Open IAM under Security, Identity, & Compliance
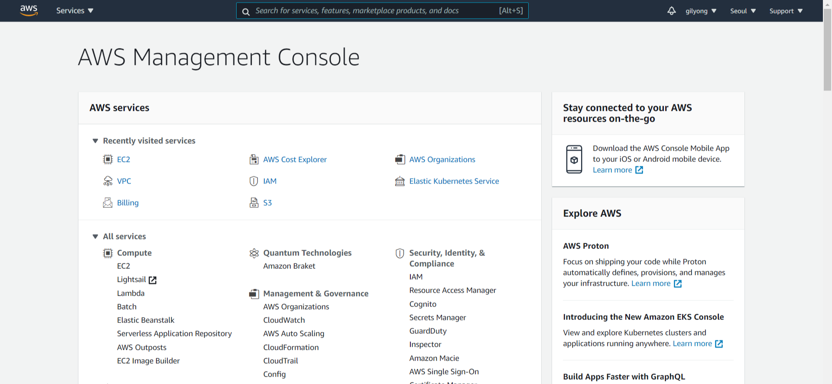832x384 pixels. coord(416,277)
